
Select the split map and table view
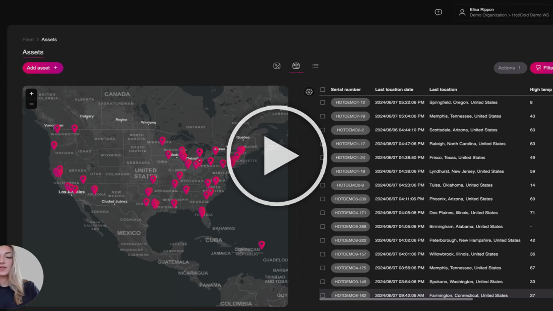(x=296, y=66)
